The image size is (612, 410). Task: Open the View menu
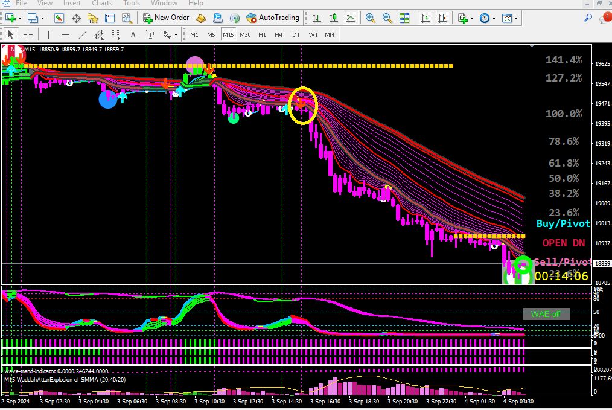click(45, 3)
